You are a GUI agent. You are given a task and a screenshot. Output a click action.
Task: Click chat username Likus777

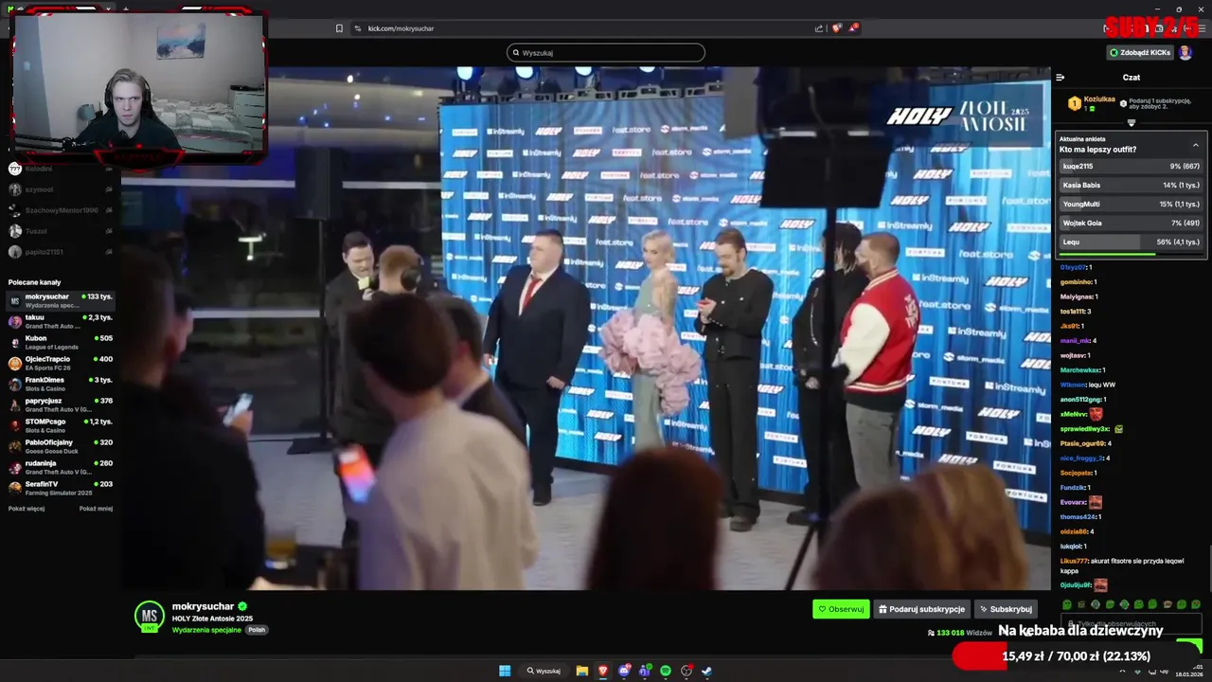point(1074,562)
